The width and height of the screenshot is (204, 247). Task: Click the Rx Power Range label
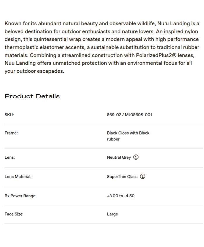[x=20, y=196]
